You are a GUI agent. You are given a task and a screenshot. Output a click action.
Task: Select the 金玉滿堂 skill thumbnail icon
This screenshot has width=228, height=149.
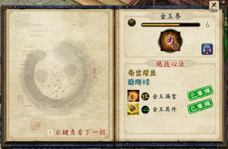133,96
